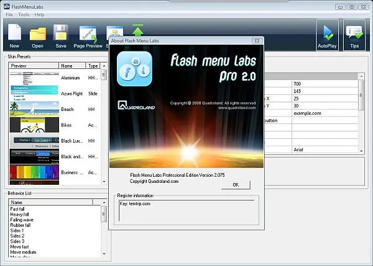Sort skins by the Preview column header
This screenshot has width=373, height=266.
[x=34, y=66]
